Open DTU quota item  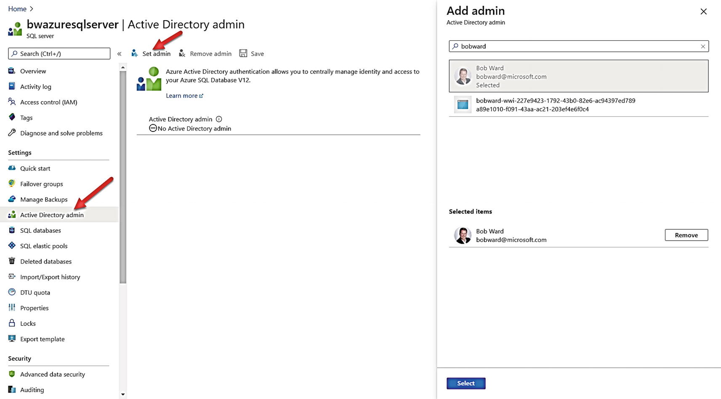tap(35, 292)
